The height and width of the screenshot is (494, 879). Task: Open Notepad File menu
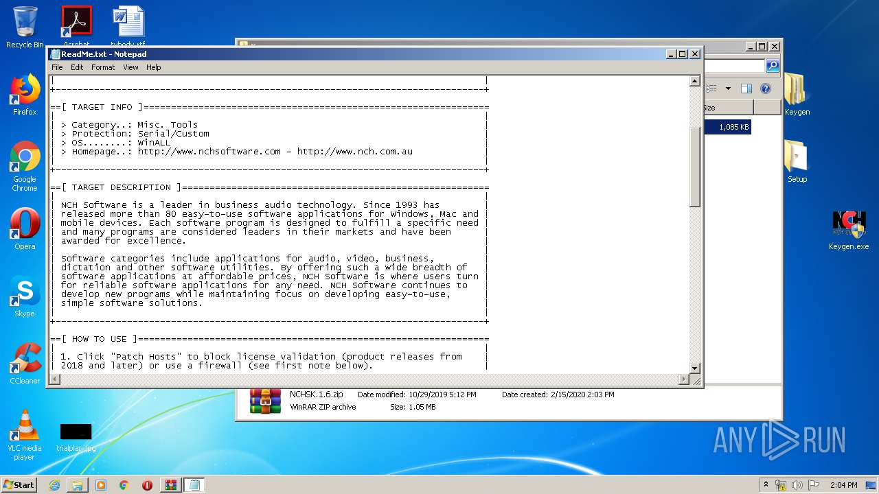[x=57, y=67]
